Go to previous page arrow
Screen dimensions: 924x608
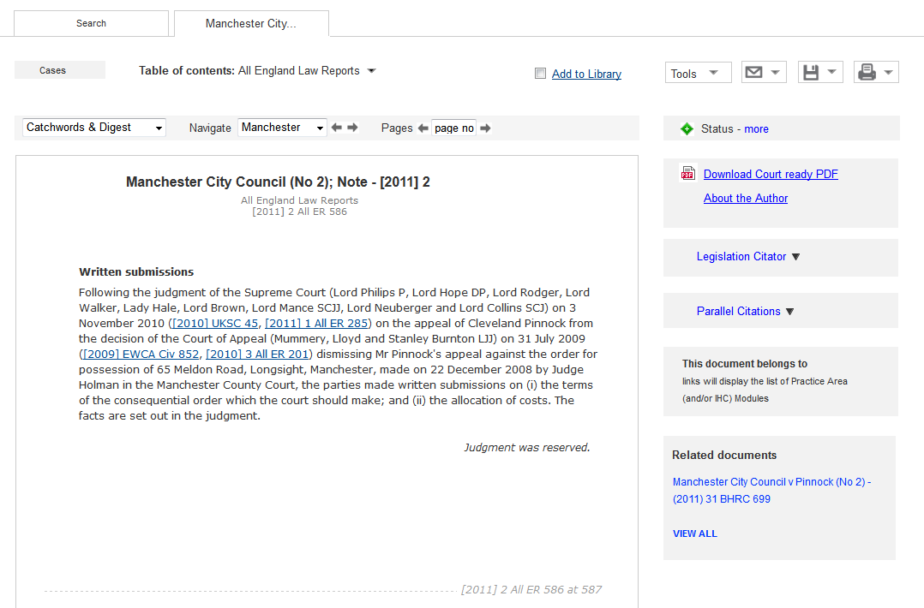click(x=423, y=128)
